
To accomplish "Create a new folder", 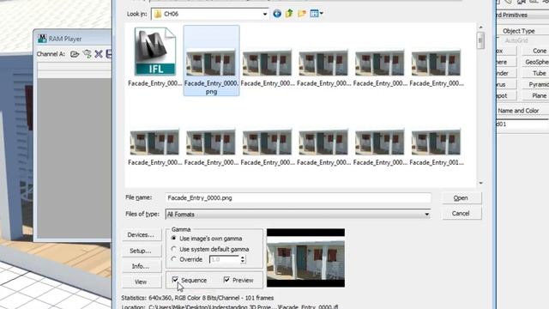I will coord(302,14).
